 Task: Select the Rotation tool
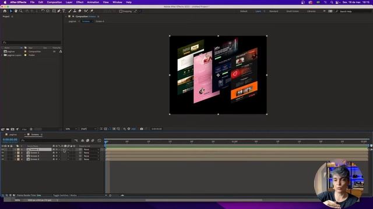43,11
